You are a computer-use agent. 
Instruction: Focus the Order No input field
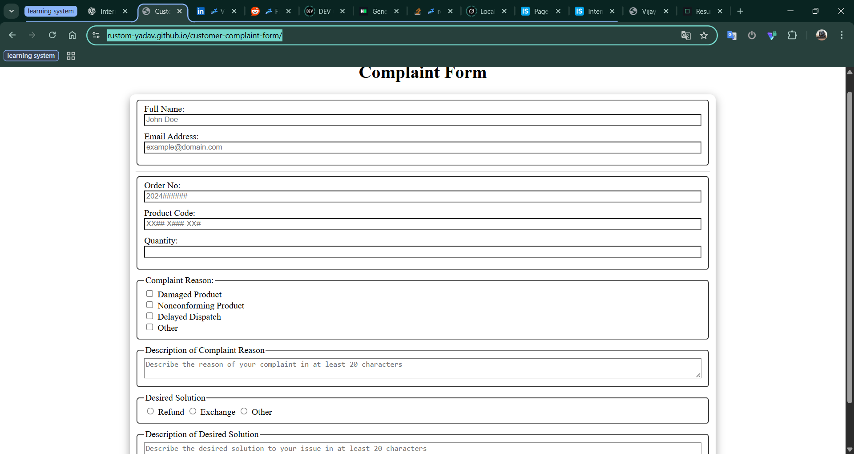423,196
